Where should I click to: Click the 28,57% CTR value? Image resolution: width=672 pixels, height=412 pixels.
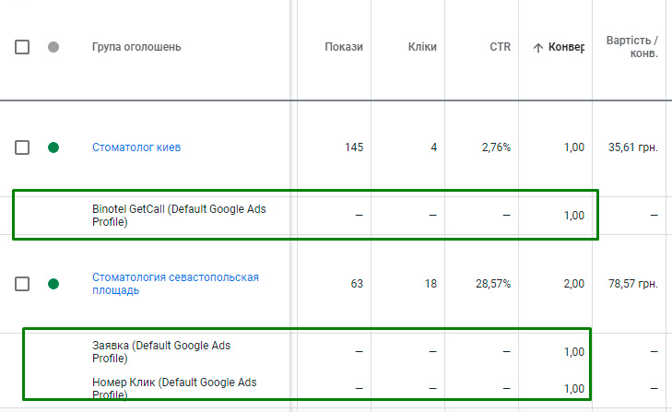coord(492,284)
